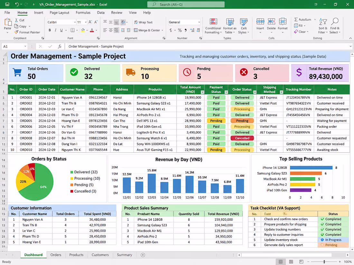This screenshot has width=354, height=265.
Task: Click the Percent Style icon
Action: pyautogui.click(x=180, y=30)
